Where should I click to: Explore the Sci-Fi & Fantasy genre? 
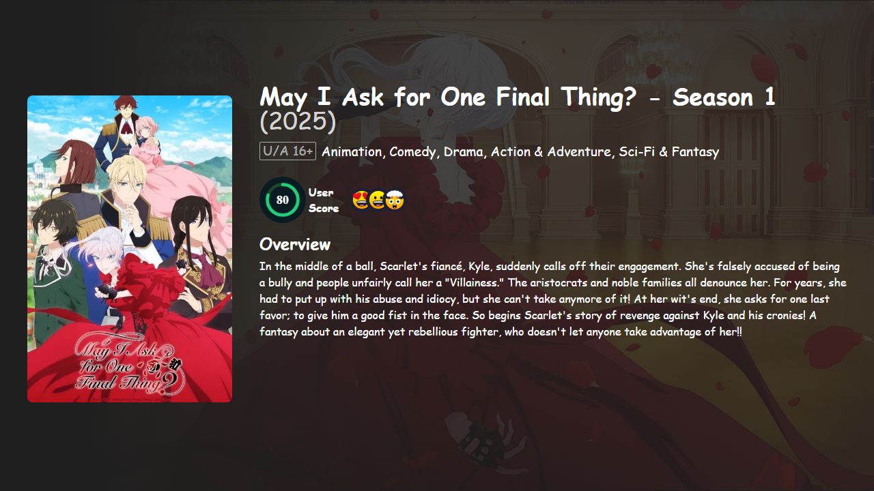668,151
